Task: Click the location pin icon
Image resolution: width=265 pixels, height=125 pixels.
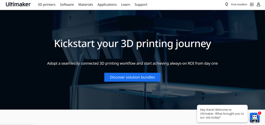Action: point(226,4)
